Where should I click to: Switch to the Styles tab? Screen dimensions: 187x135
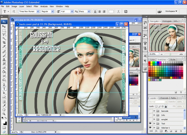coord(173,59)
